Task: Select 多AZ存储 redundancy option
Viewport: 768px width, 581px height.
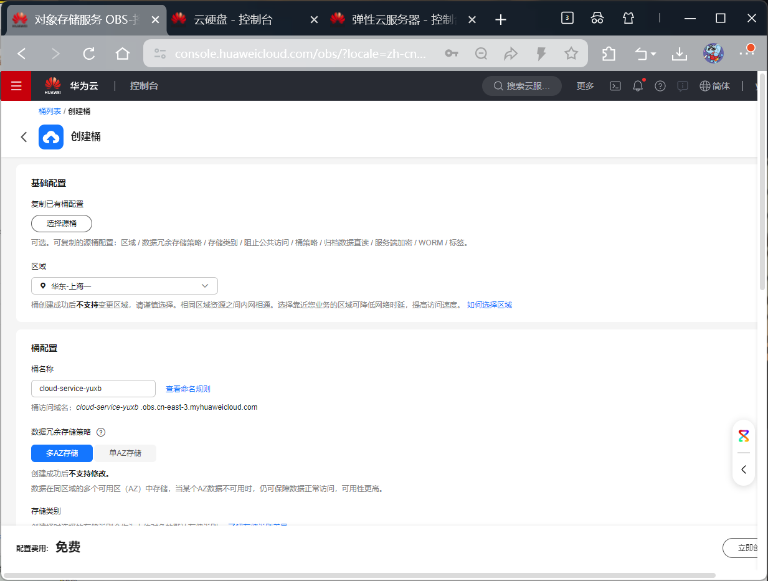Action: click(62, 453)
